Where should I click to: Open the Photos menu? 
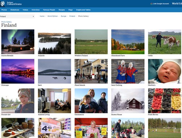(4, 10)
